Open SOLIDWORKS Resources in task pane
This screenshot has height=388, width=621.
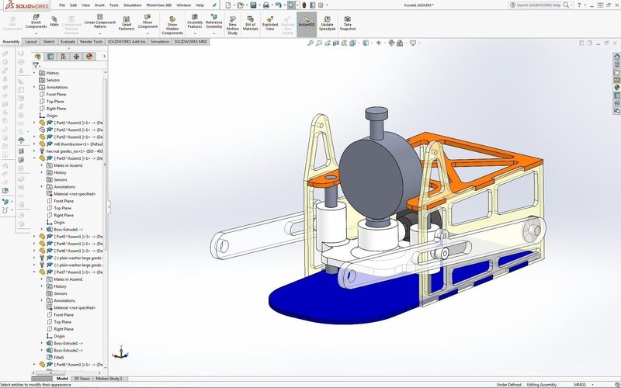617,57
